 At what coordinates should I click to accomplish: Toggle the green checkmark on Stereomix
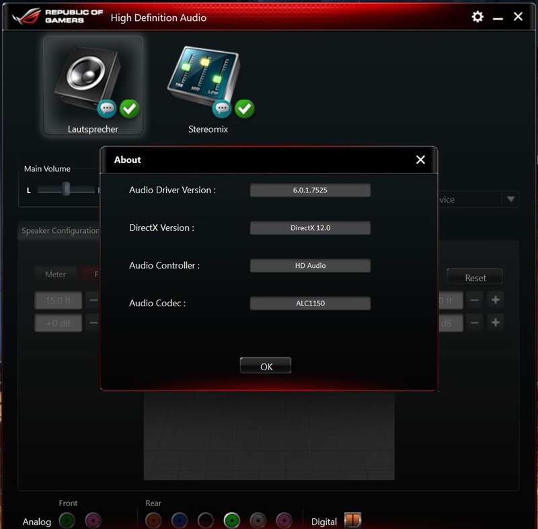tap(245, 108)
